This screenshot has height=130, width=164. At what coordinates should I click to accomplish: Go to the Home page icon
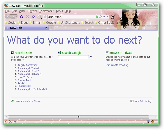click(34, 17)
